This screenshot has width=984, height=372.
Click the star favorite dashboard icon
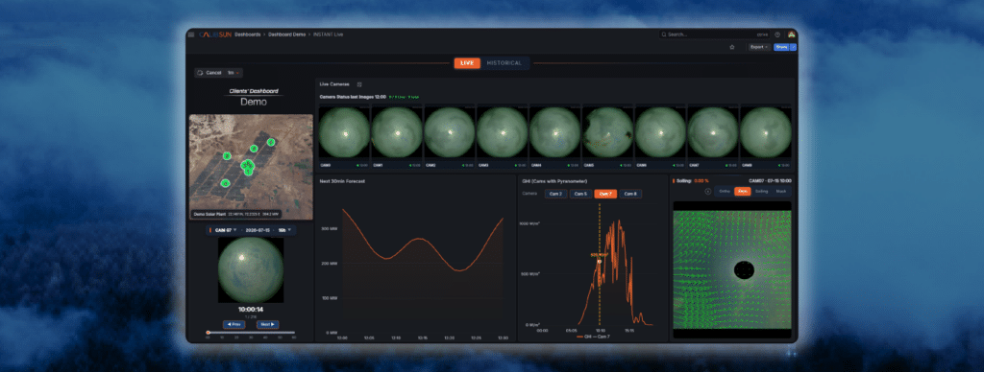coord(731,47)
